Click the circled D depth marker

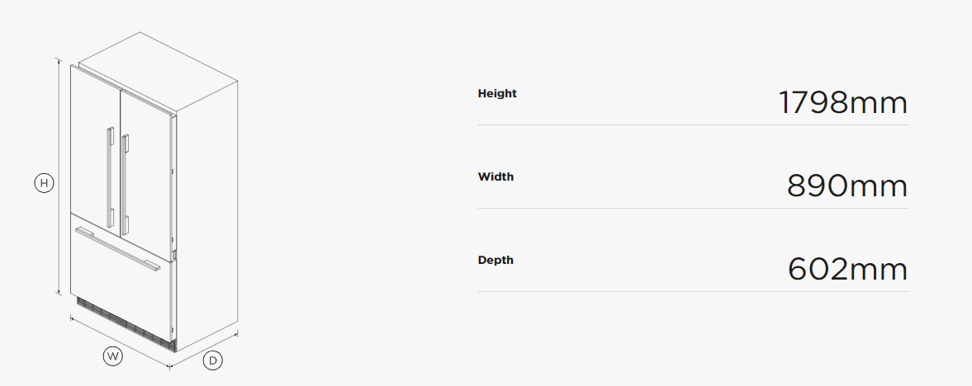(x=213, y=360)
